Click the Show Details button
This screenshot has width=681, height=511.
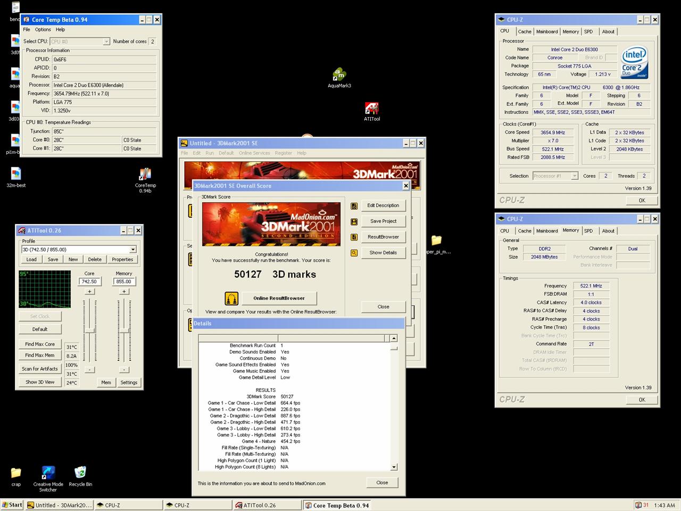[x=383, y=253]
